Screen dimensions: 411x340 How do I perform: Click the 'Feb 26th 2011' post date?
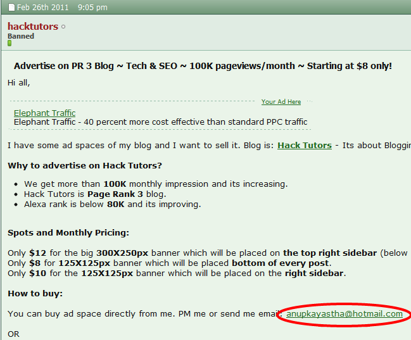(x=42, y=8)
